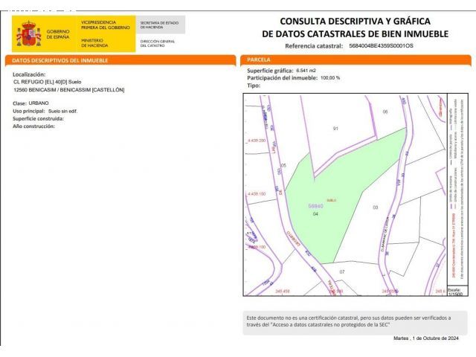Click the '100,00 %' participation value
Image resolution: width=476 pixels, height=357 pixels.
click(330, 78)
